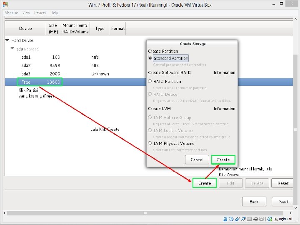Collapse the Hard Drives tree node
The image size is (300, 225).
[x=7, y=40]
